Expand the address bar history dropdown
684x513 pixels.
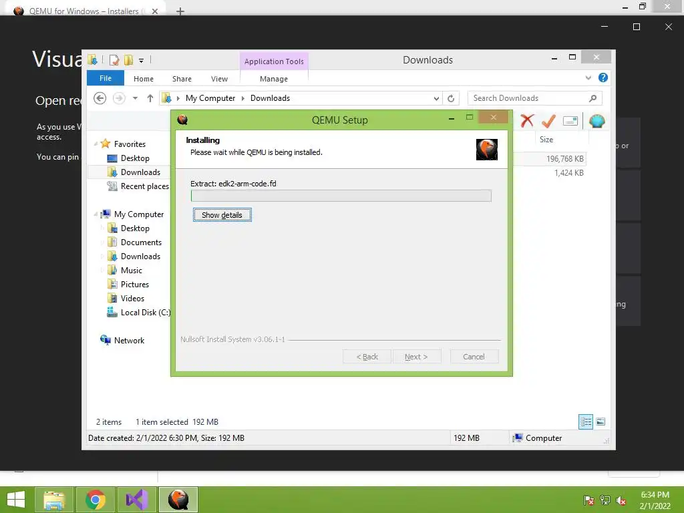tap(436, 99)
